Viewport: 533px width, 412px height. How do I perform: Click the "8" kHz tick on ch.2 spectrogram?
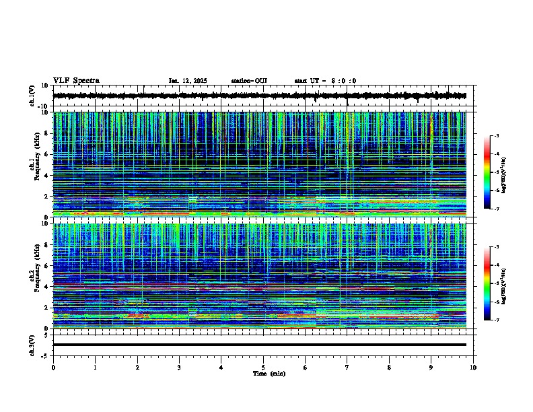(46, 245)
